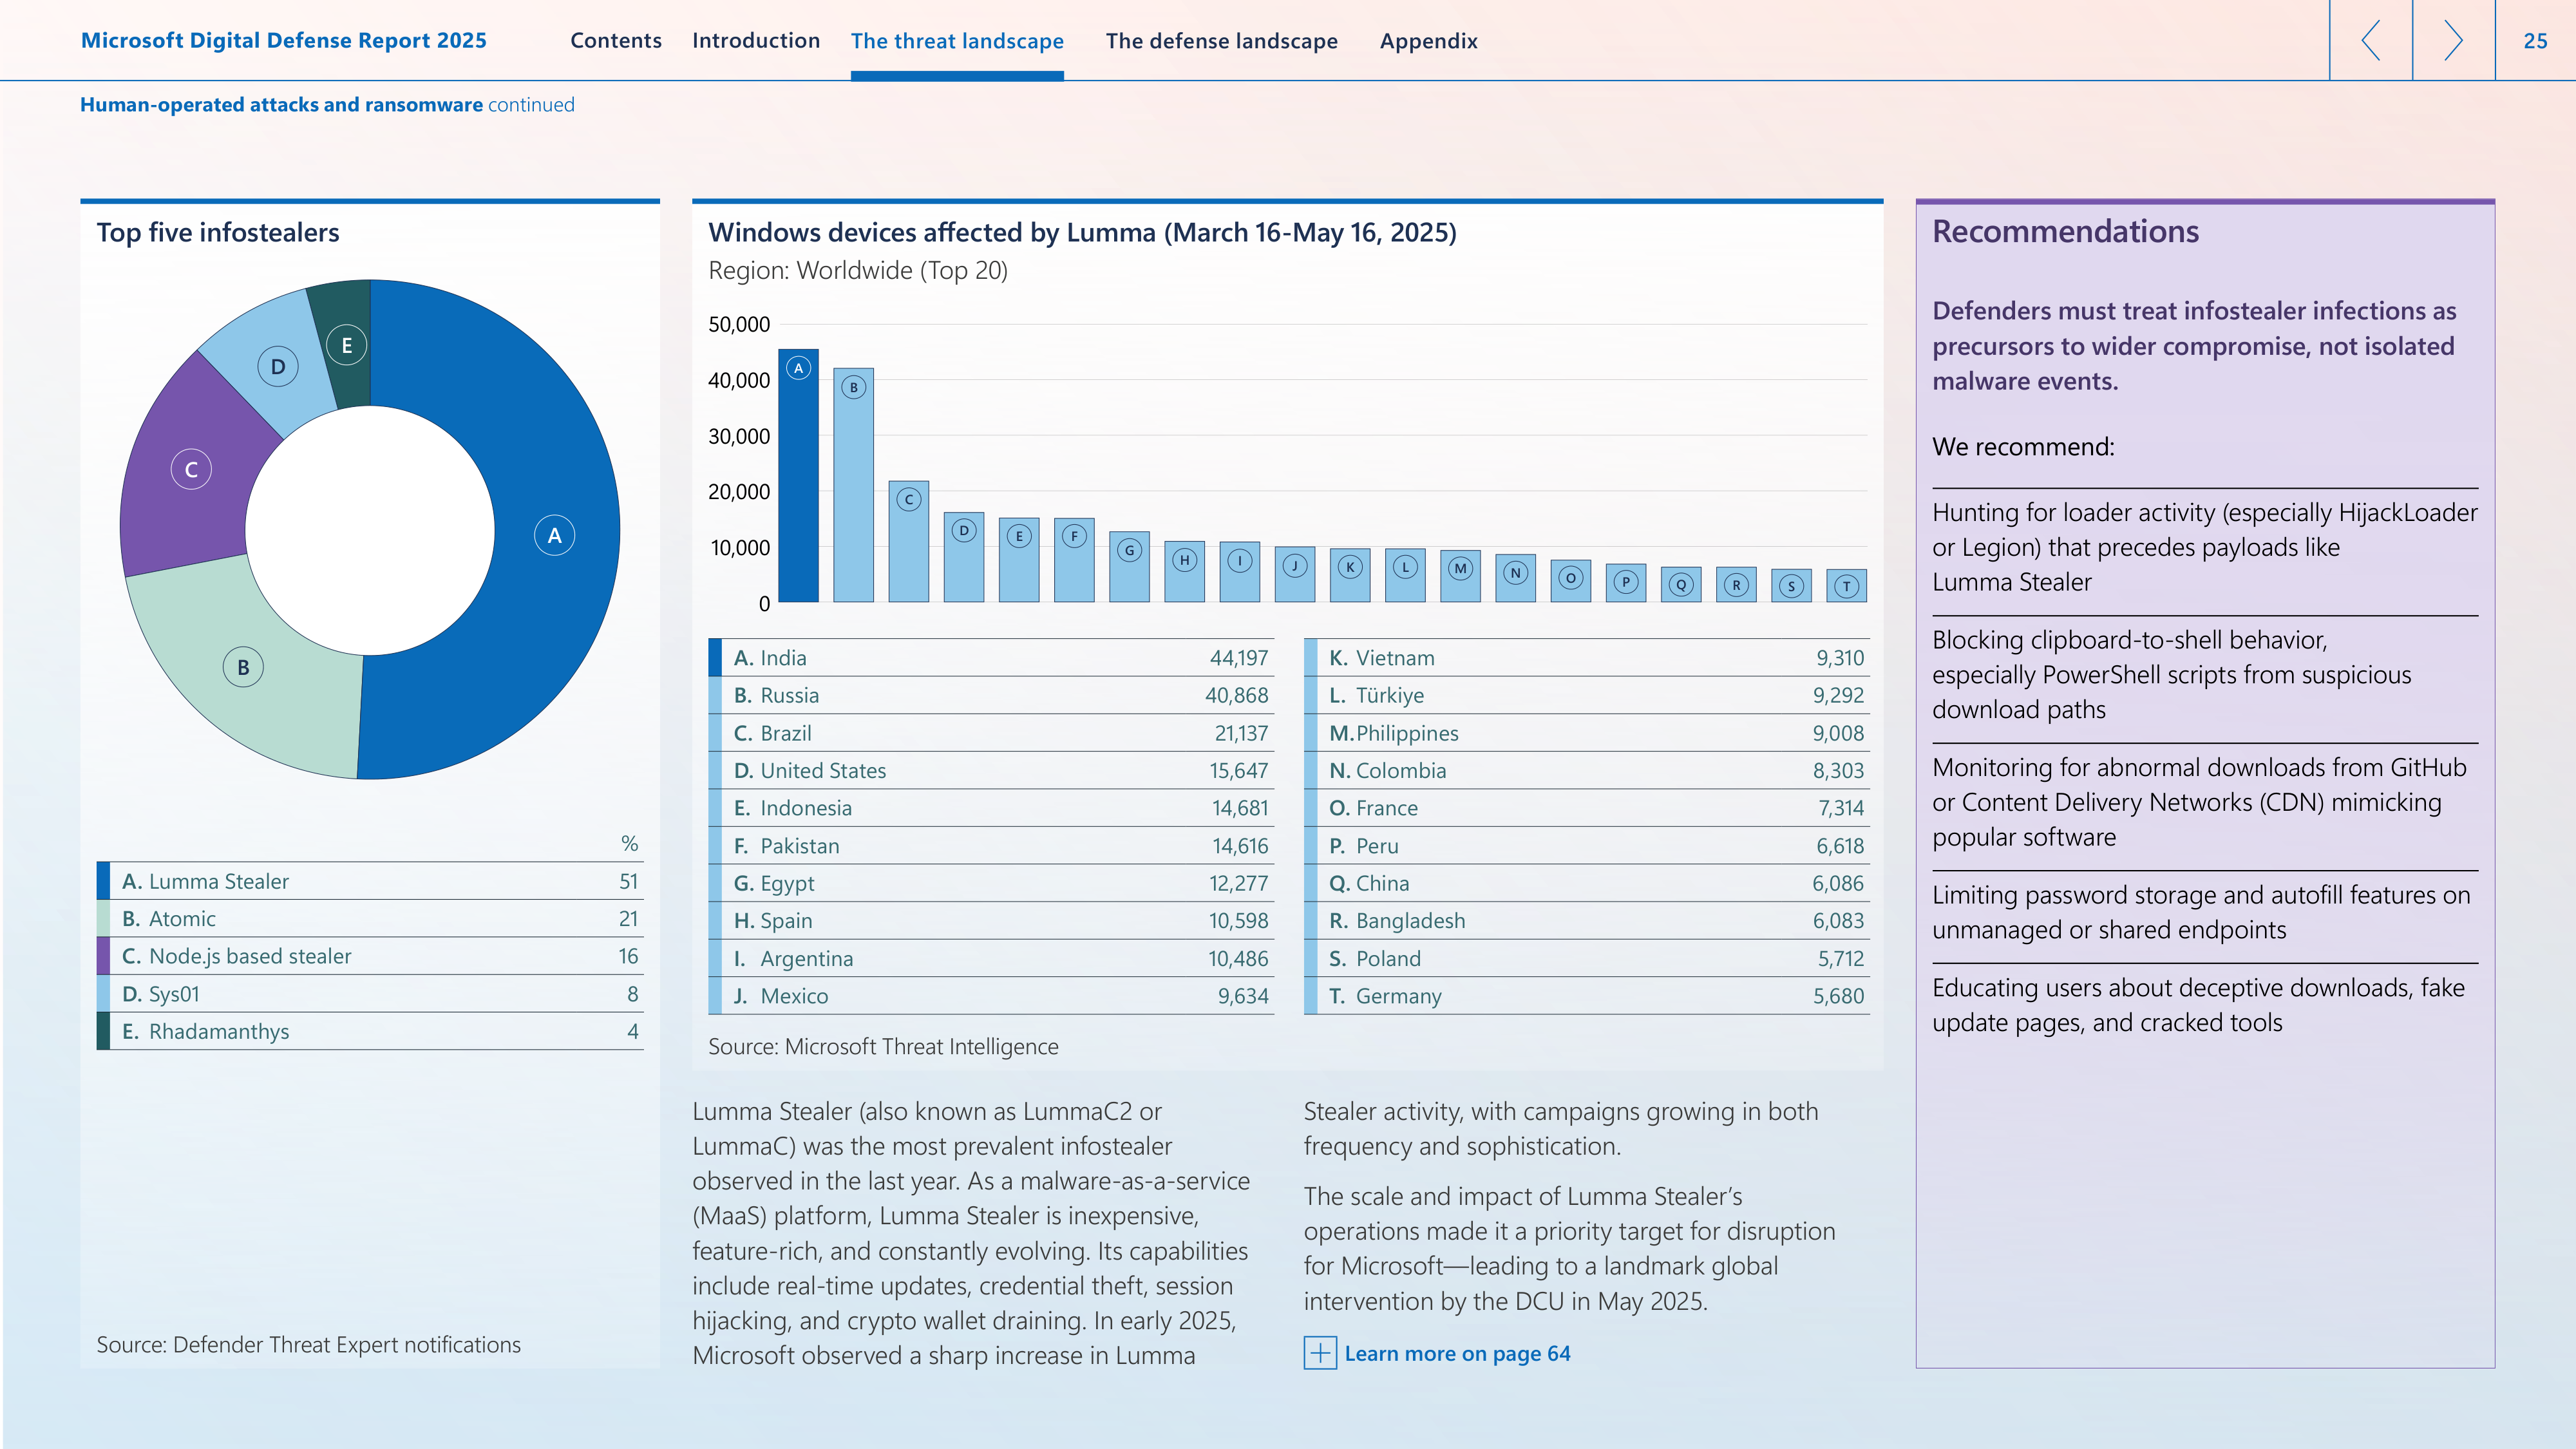Click bar chart marker D for United States
2576x1449 pixels.
[x=964, y=530]
